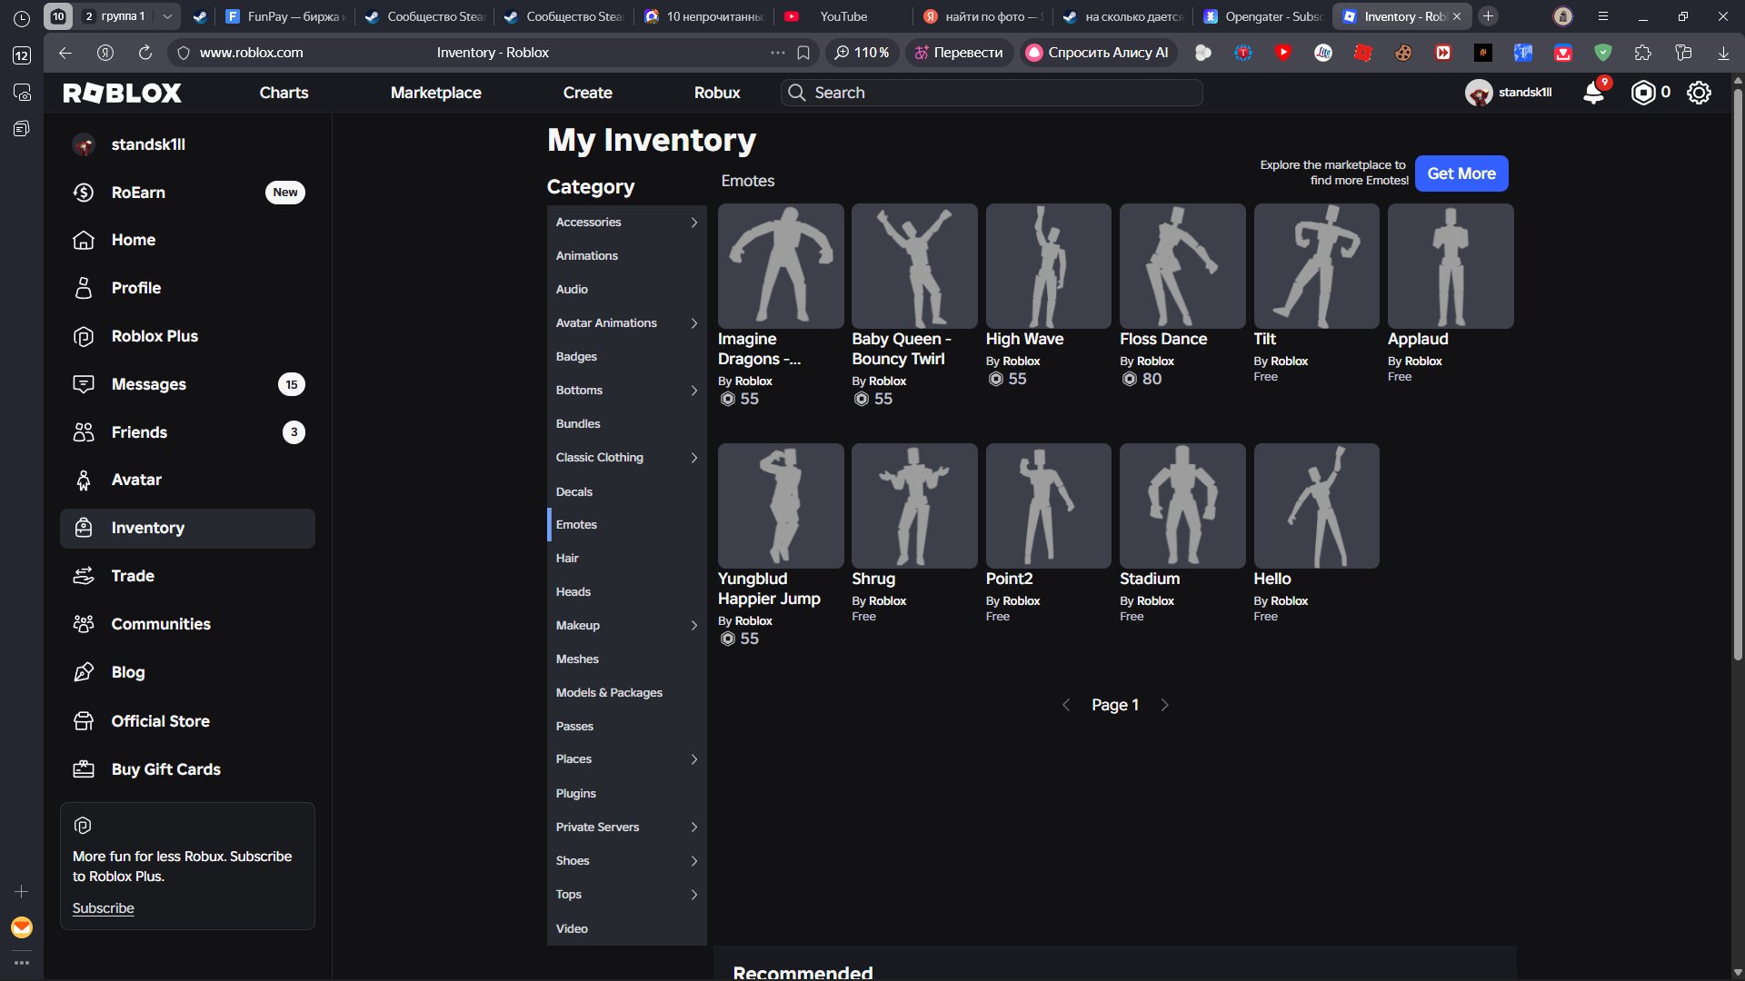Viewport: 1745px width, 981px height.
Task: Open the Yungblud Happier Jump link
Action: click(x=769, y=589)
